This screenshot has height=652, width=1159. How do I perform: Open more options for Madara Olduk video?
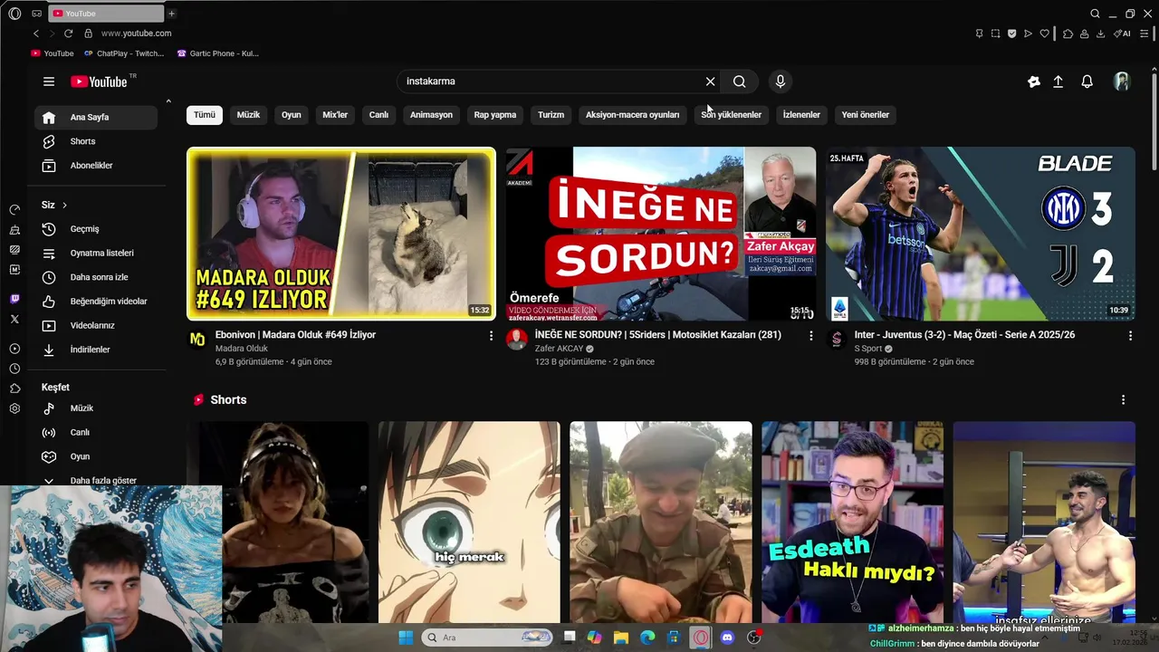(492, 336)
